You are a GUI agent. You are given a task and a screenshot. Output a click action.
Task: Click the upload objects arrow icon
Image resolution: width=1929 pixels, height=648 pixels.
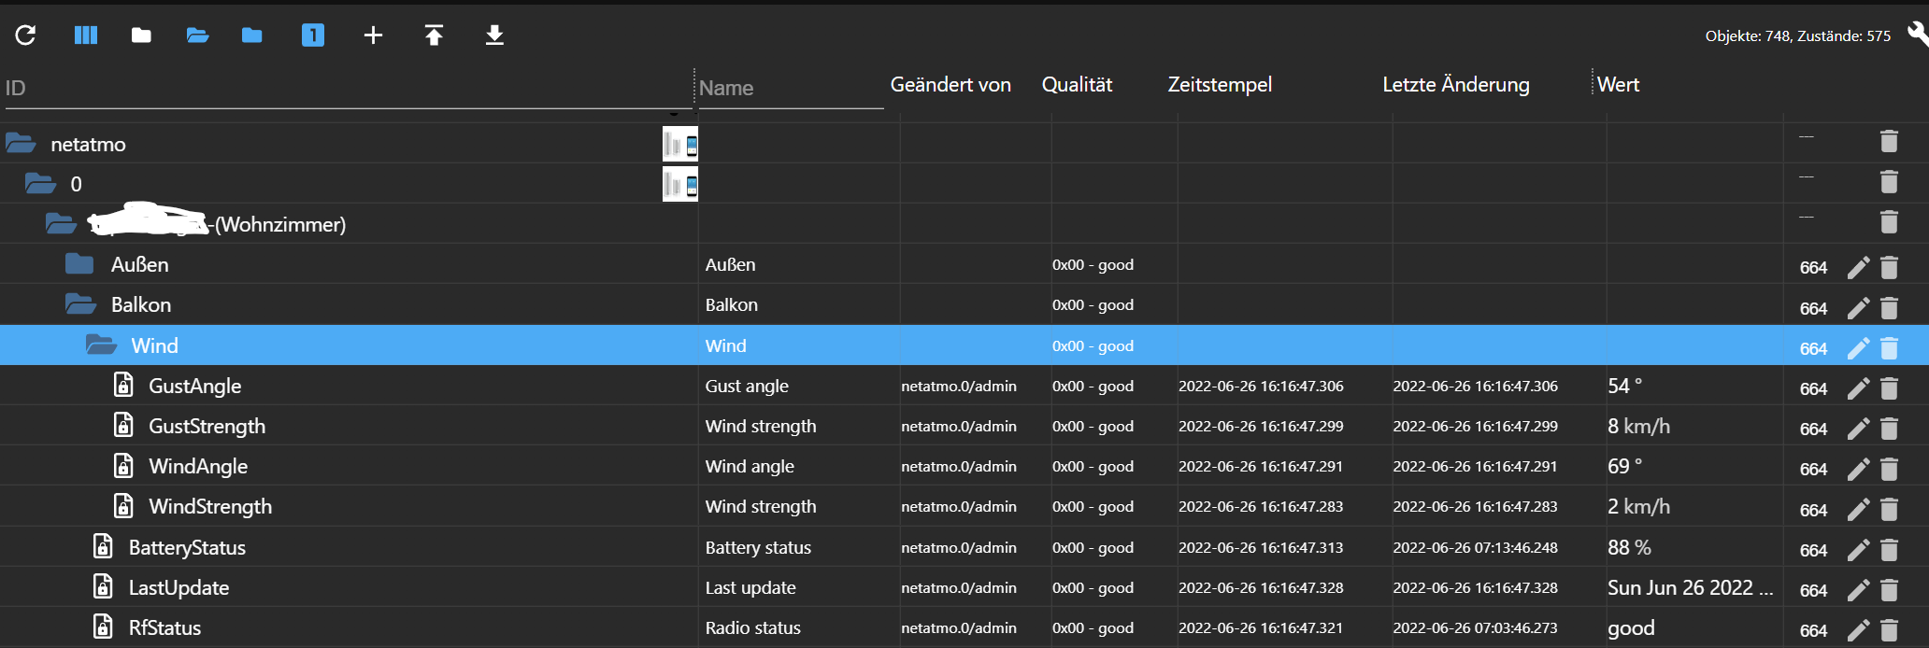pos(434,35)
